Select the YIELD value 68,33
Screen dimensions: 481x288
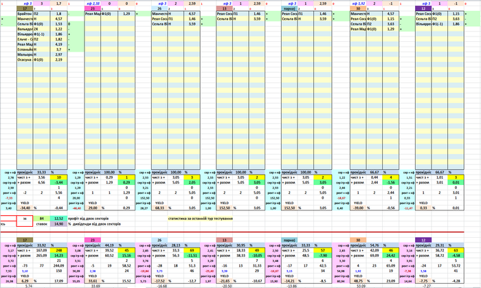[x=159, y=208]
